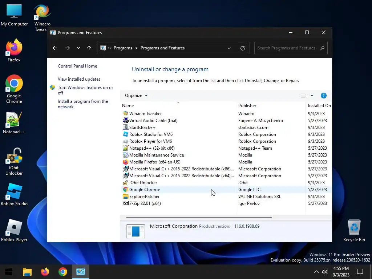Sort by the Publisher column header
Viewport: 372px width, 279px height.
(x=271, y=106)
